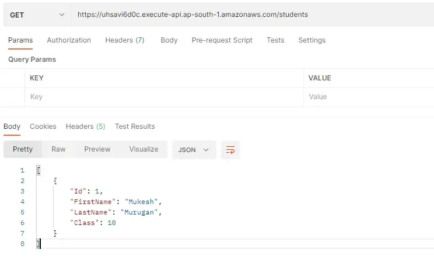Click the "Mukesh" value in response

pos(141,202)
